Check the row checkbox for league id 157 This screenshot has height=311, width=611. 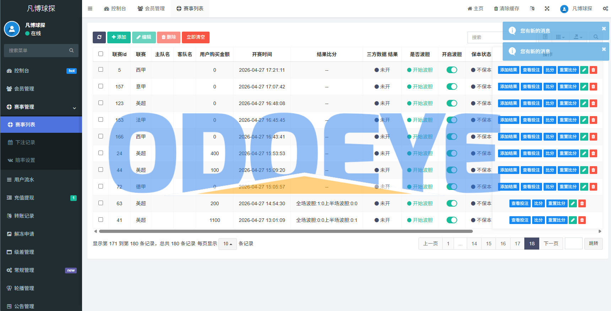point(101,86)
